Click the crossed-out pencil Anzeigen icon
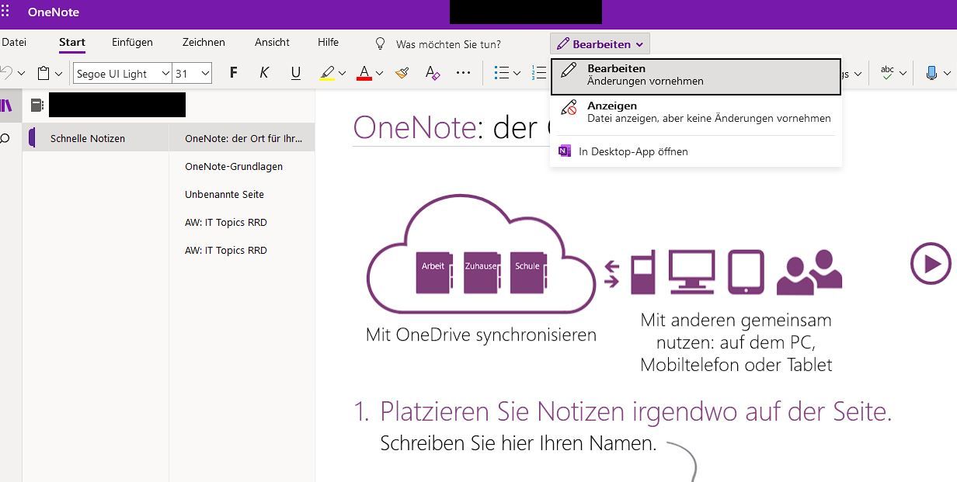Viewport: 957px width, 482px height. tap(569, 109)
